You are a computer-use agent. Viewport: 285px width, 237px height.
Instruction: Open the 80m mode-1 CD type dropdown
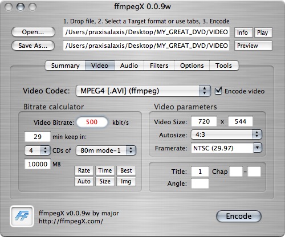click(x=106, y=150)
